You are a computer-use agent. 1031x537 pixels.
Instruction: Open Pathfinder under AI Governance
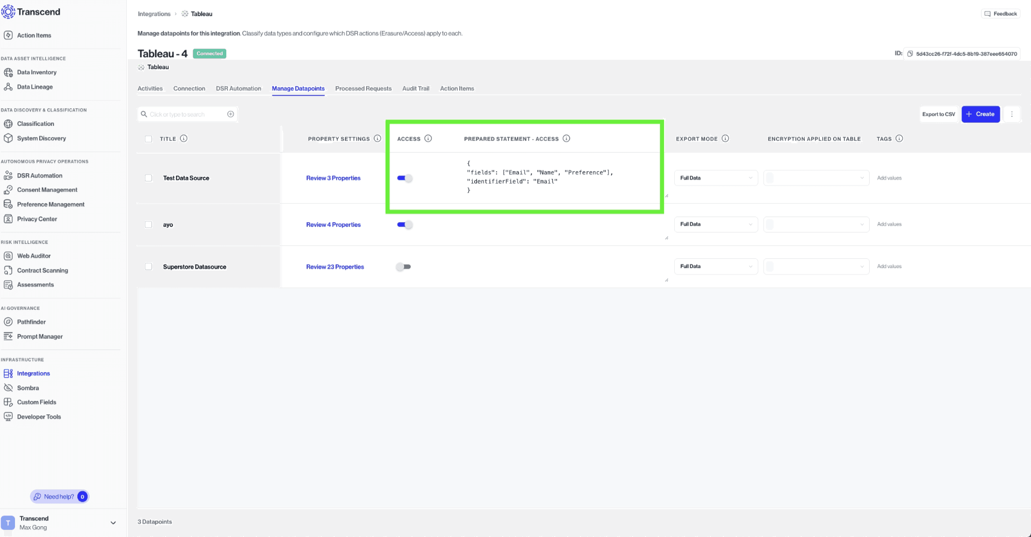point(31,322)
